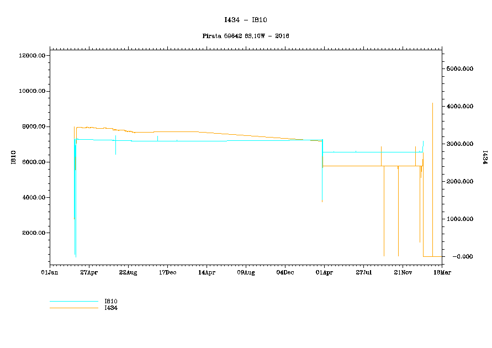
Task: Click the 27Jul date tick label
Action: pyautogui.click(x=363, y=272)
